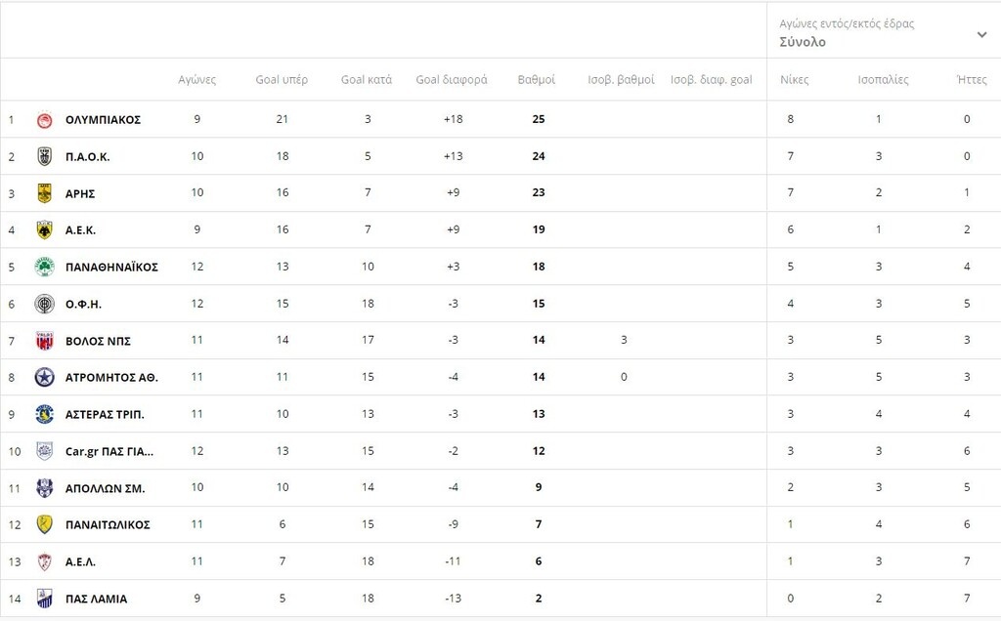Click the ΑΡΗΣ yellow crest icon
Viewport: 1001px width, 621px height.
tap(44, 193)
